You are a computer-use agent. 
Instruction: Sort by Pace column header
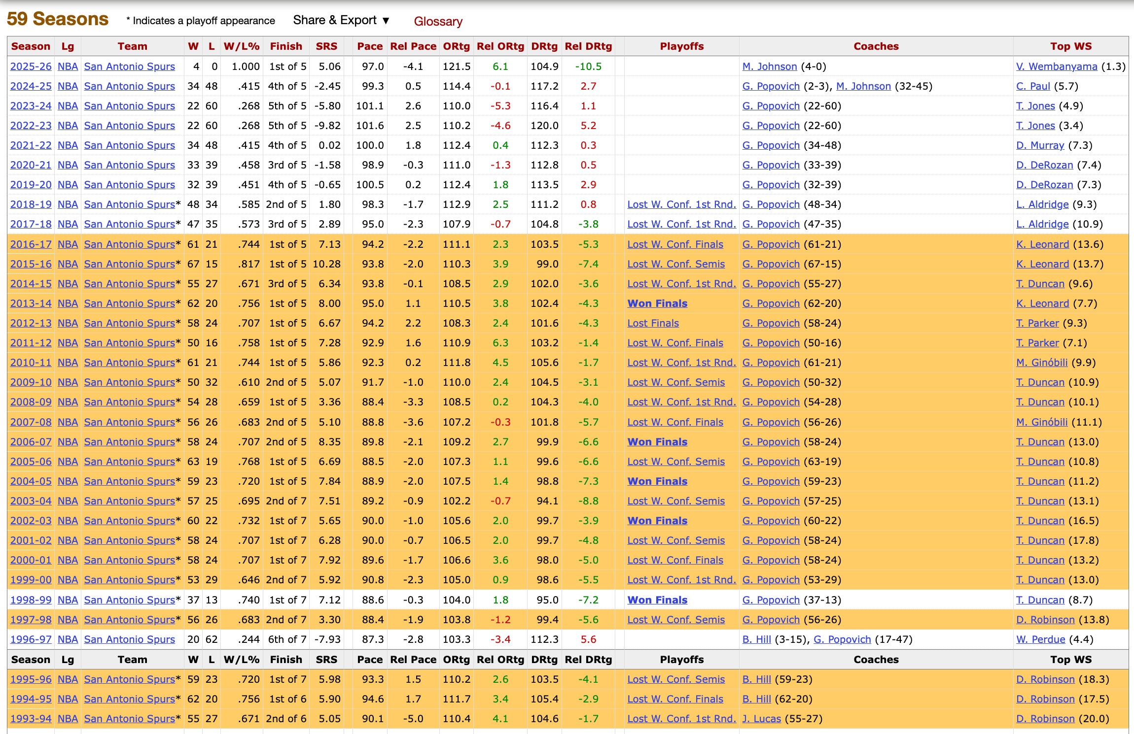click(x=370, y=46)
